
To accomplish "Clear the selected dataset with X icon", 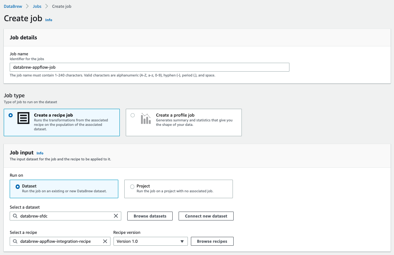I will [116, 216].
